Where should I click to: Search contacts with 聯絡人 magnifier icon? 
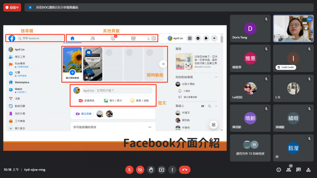[210, 106]
